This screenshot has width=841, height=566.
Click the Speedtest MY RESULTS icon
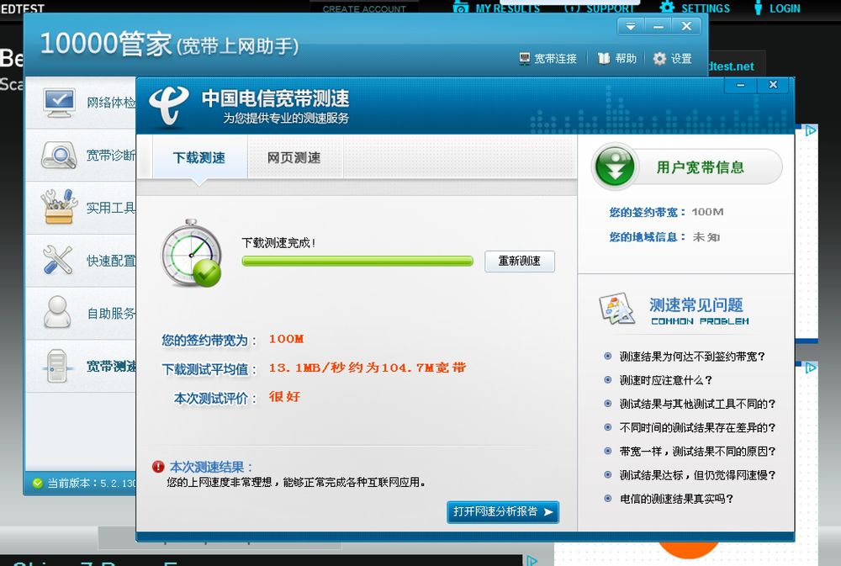[461, 8]
